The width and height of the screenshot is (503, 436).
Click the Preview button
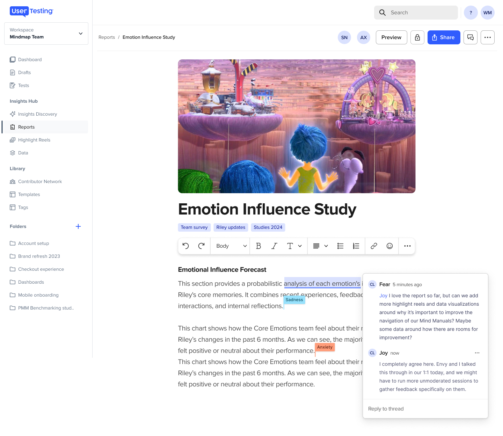391,37
